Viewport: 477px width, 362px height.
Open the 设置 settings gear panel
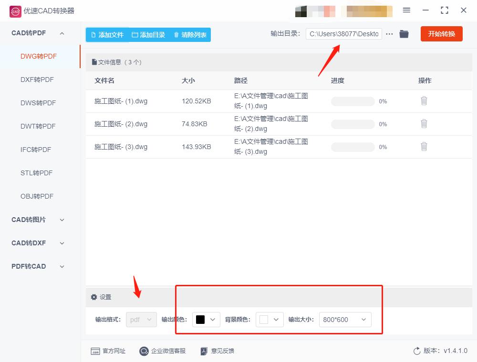(x=100, y=297)
